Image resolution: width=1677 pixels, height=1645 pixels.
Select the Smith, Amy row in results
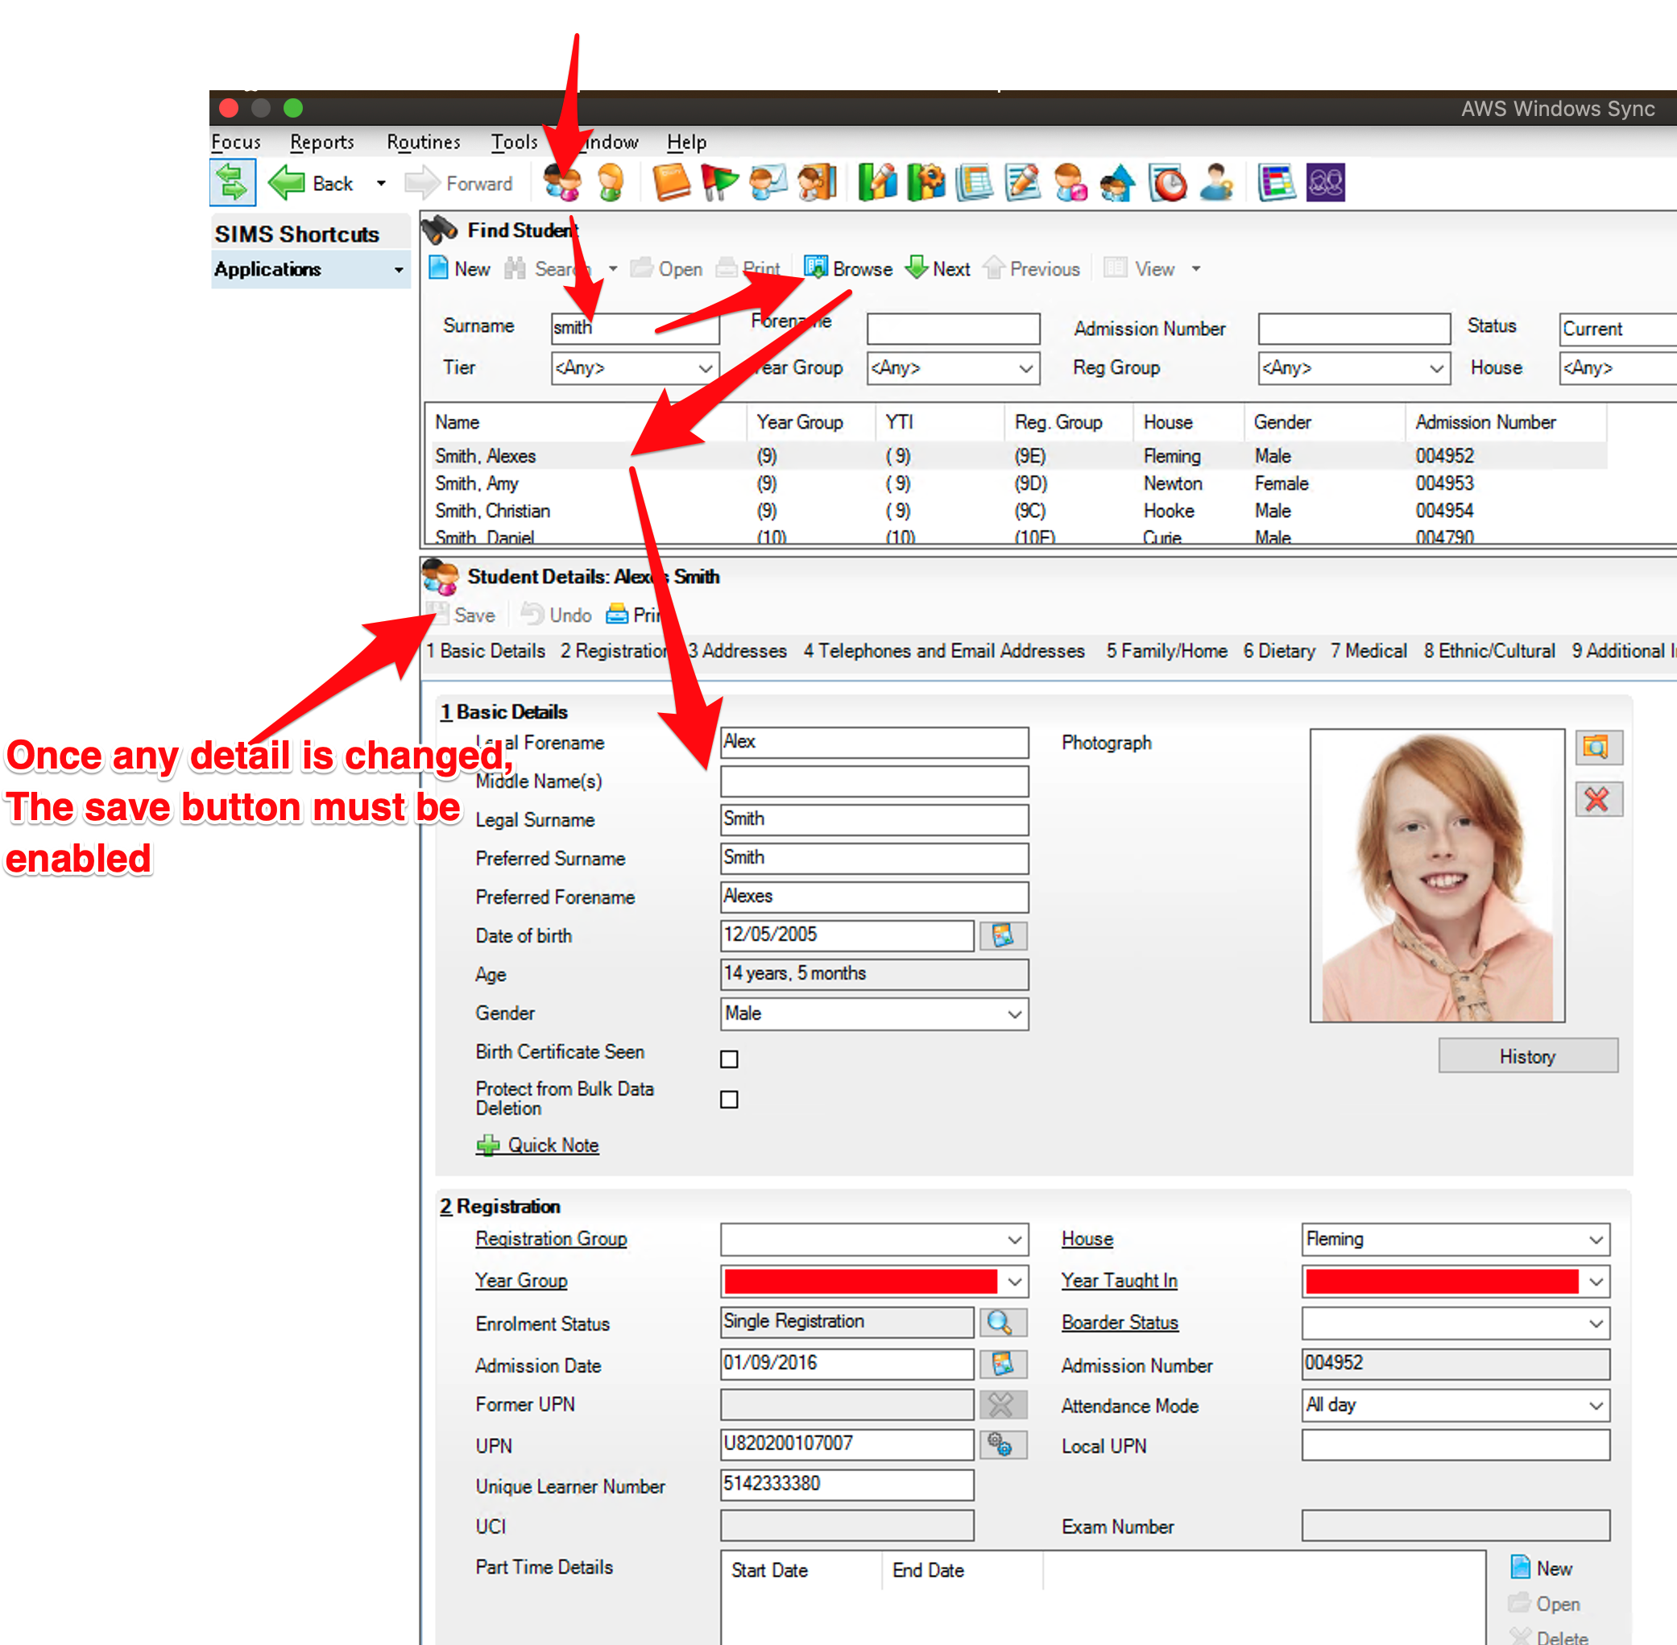477,483
